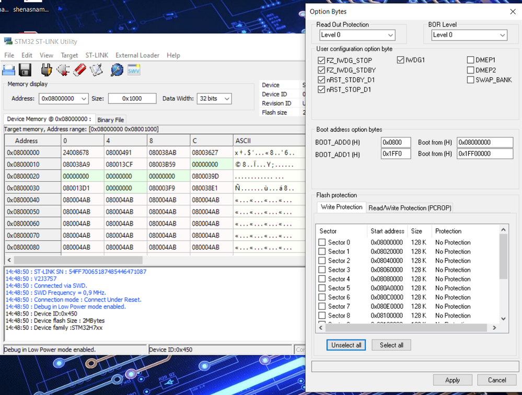Screen dimensions: 522x395
Task: Click the sector list left scroll arrow
Action: (x=321, y=328)
